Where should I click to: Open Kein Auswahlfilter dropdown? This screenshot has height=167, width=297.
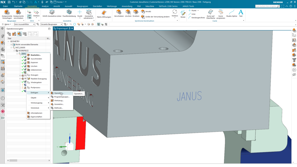[25, 24]
